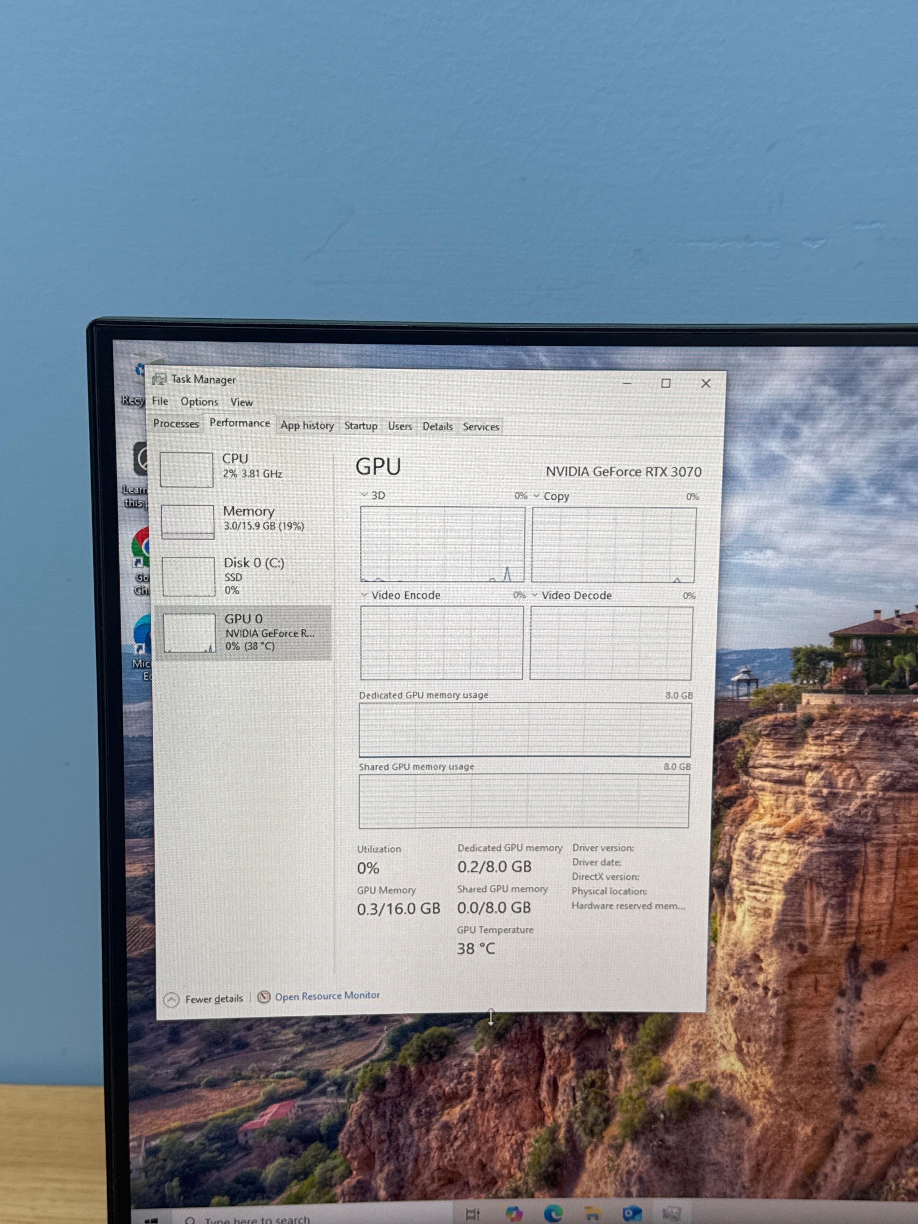Screen dimensions: 918x1224
Task: Open the View menu
Action: point(241,402)
